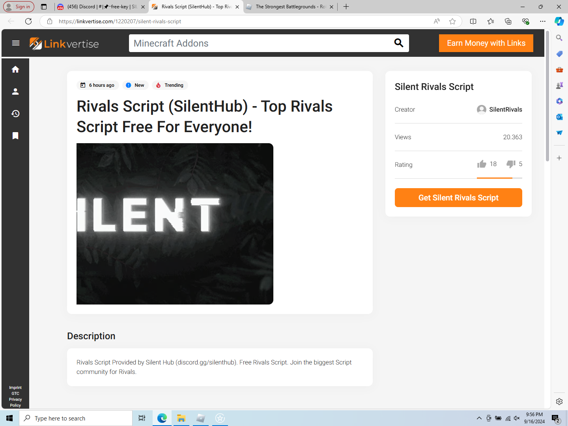The image size is (568, 426).
Task: Open Microsoft Edge from taskbar
Action: pyautogui.click(x=162, y=418)
